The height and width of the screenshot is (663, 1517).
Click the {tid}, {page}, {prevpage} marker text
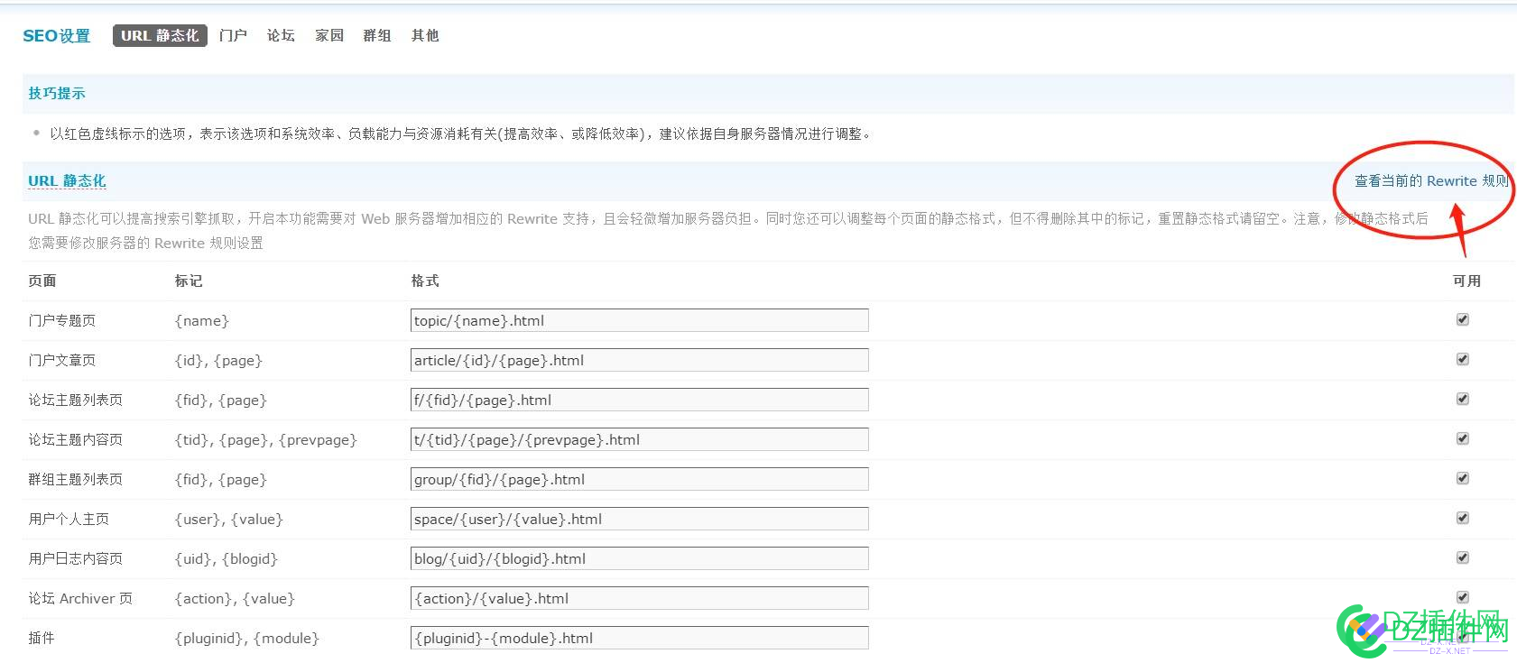click(266, 439)
